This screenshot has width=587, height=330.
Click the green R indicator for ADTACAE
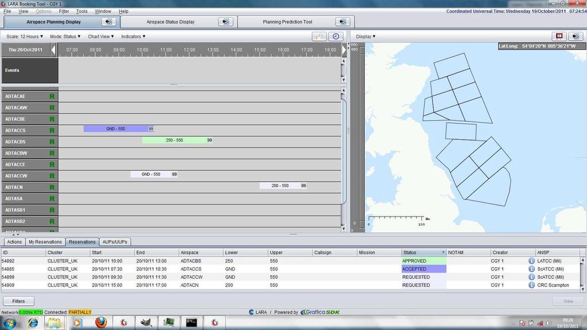pyautogui.click(x=52, y=96)
